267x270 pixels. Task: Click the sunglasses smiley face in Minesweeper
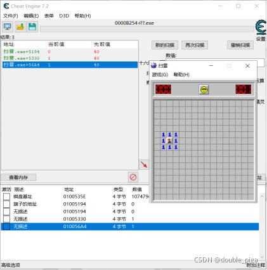204,89
